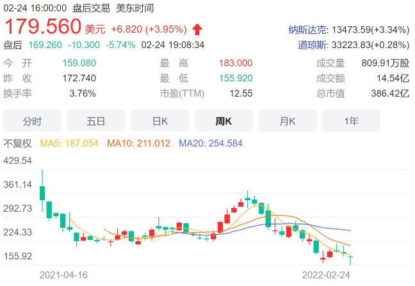Open the 1年 chart tab

(x=351, y=121)
